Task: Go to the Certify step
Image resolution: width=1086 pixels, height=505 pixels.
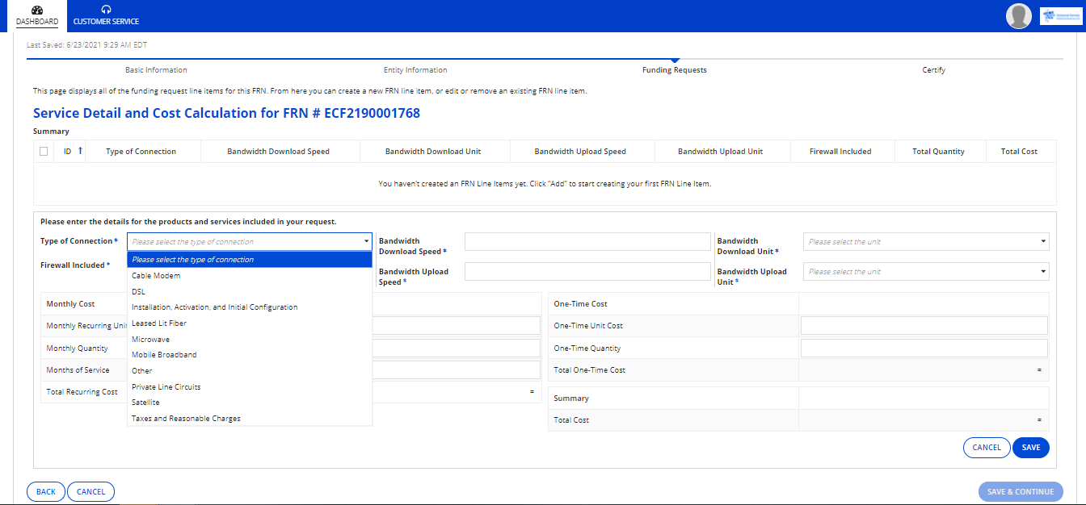Action: tap(933, 69)
